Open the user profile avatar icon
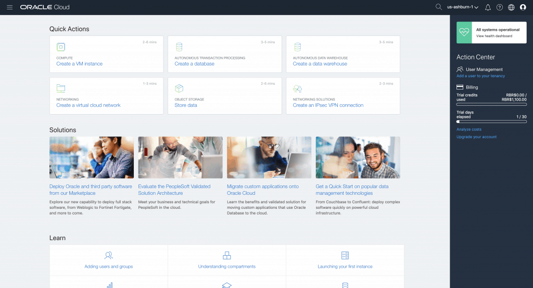Image resolution: width=533 pixels, height=288 pixels. point(523,7)
